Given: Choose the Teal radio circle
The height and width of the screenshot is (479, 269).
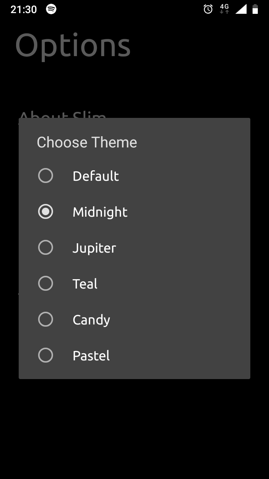Looking at the screenshot, I should [46, 284].
